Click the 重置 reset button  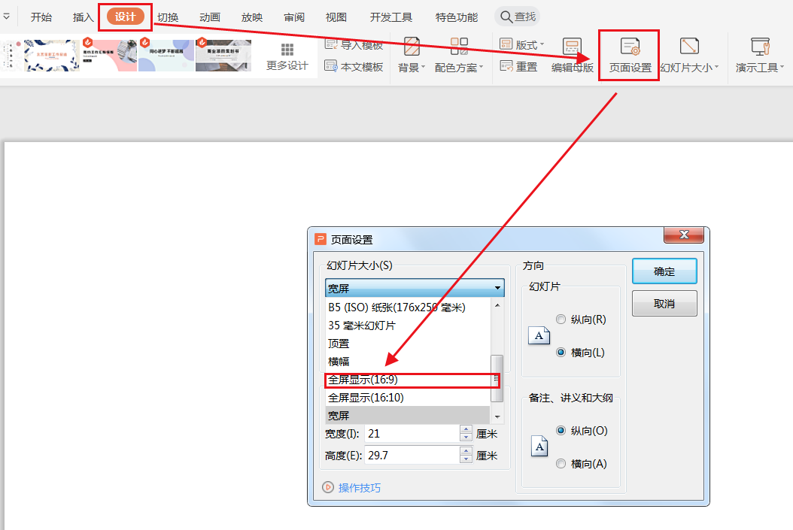[519, 66]
